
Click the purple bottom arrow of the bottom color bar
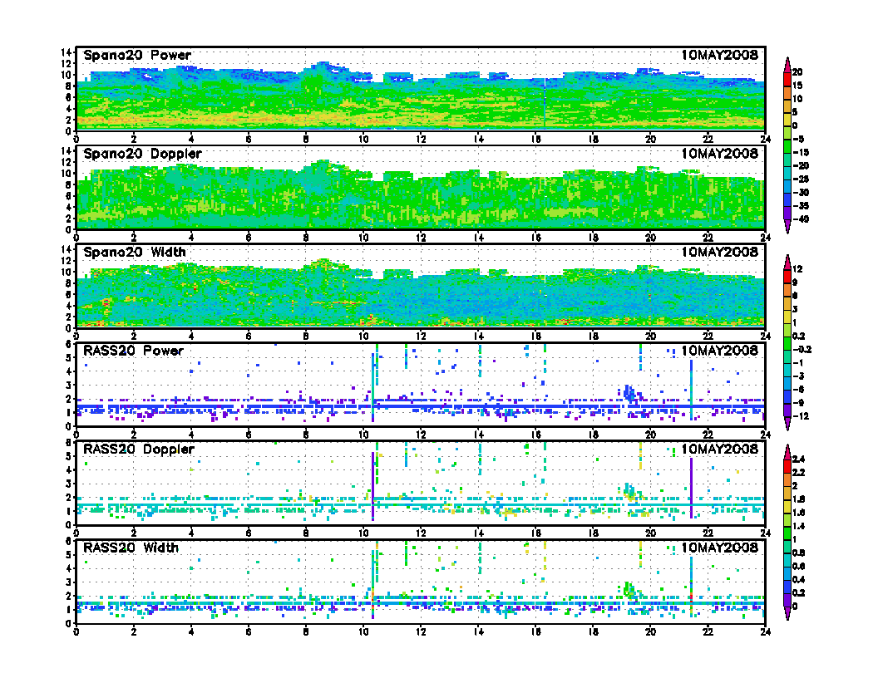787,614
